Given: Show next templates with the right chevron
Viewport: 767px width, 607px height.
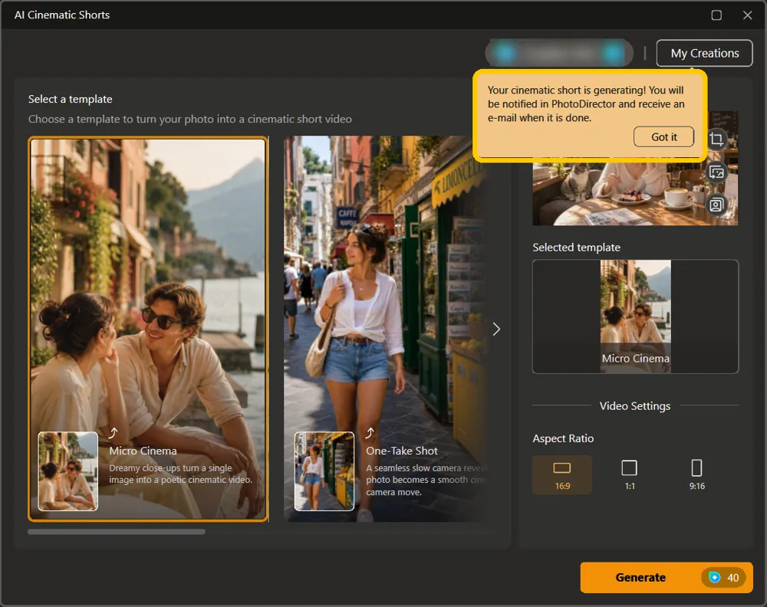Looking at the screenshot, I should 496,329.
